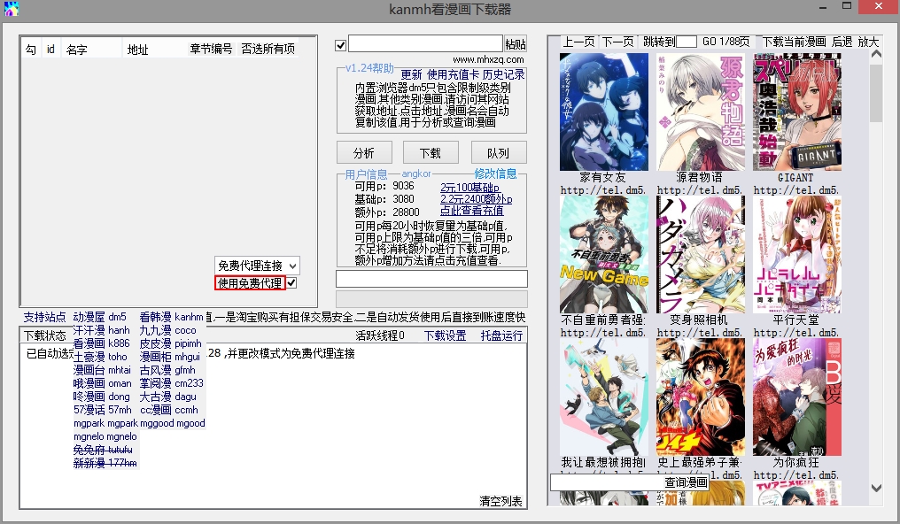Click the 下载 button
The width and height of the screenshot is (900, 524).
pos(431,153)
